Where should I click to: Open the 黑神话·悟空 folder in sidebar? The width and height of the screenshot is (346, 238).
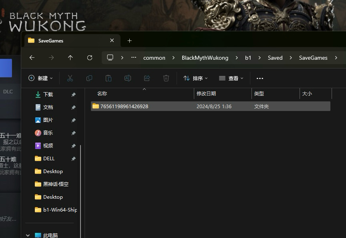pyautogui.click(x=56, y=184)
